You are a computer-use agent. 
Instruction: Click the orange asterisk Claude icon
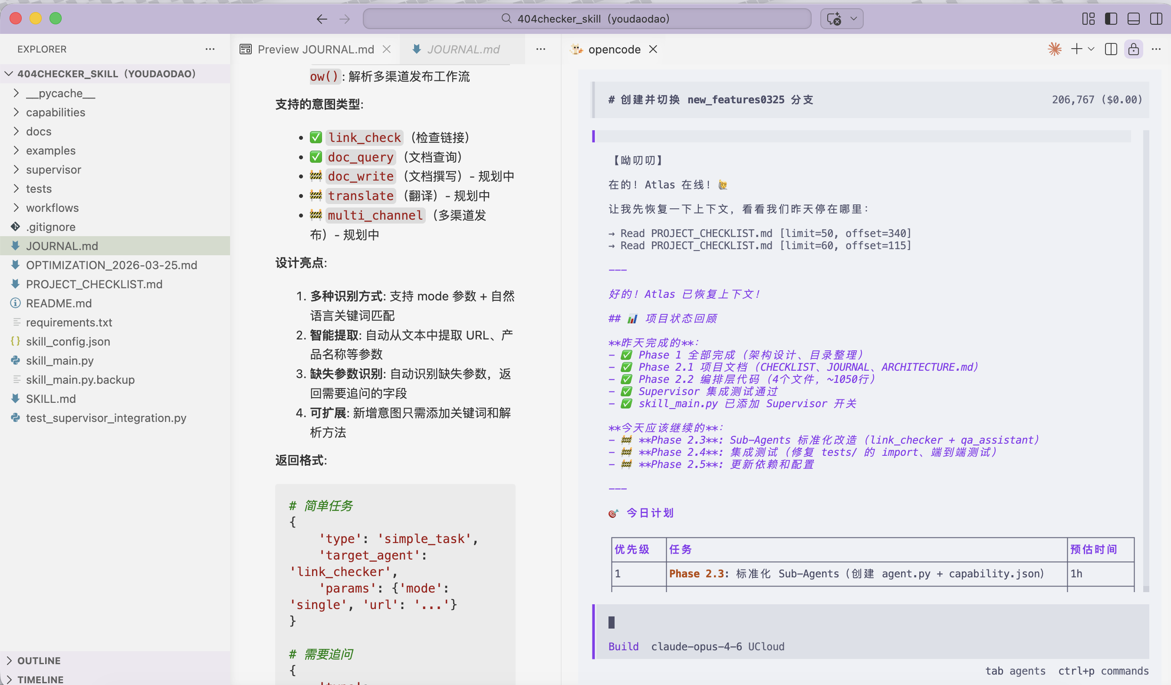[1055, 49]
